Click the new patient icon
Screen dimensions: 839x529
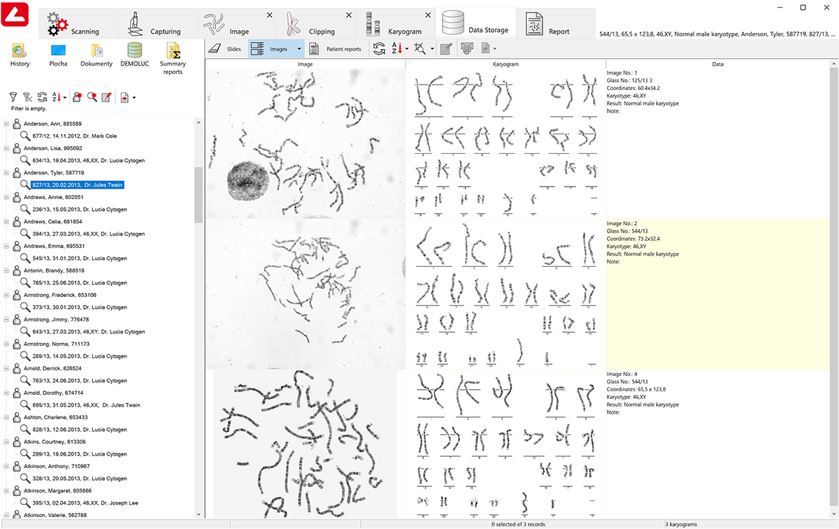[x=78, y=98]
